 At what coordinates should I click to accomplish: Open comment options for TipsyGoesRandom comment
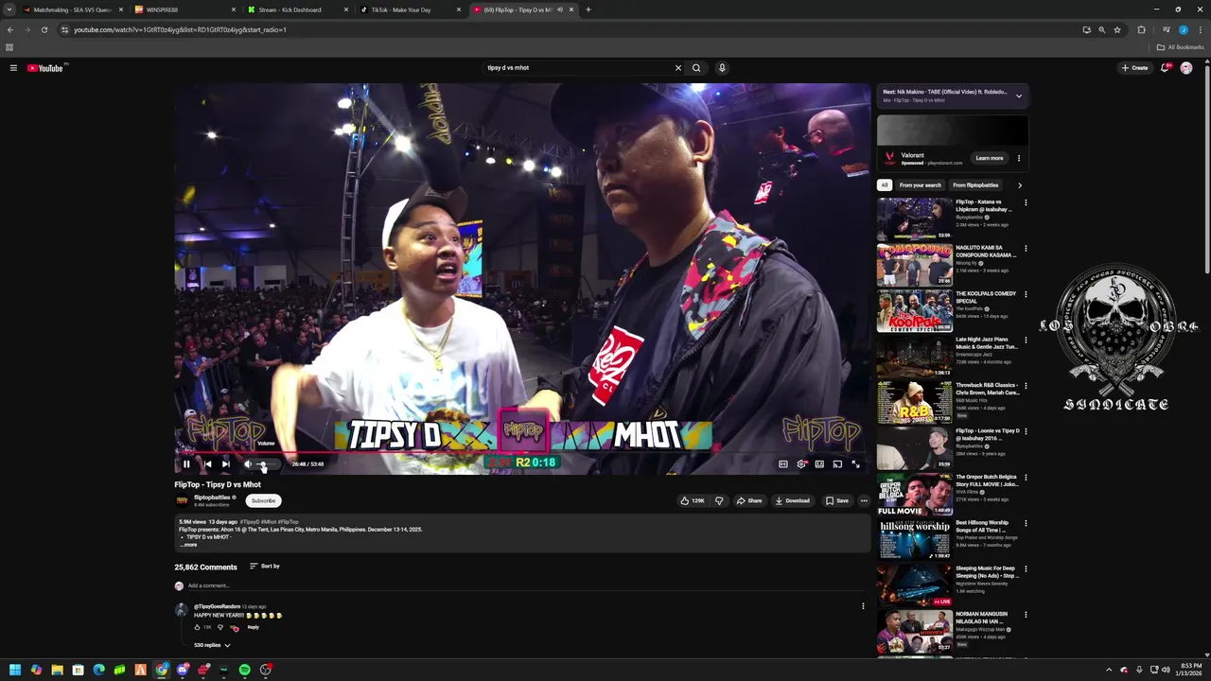pyautogui.click(x=863, y=606)
